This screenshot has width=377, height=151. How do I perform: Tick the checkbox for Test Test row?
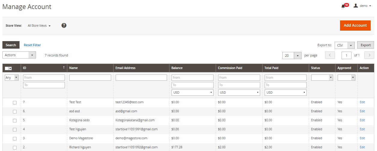(15, 103)
